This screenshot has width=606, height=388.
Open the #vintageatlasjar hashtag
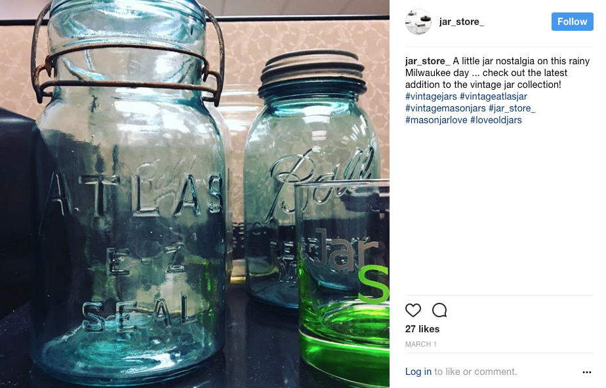[493, 96]
